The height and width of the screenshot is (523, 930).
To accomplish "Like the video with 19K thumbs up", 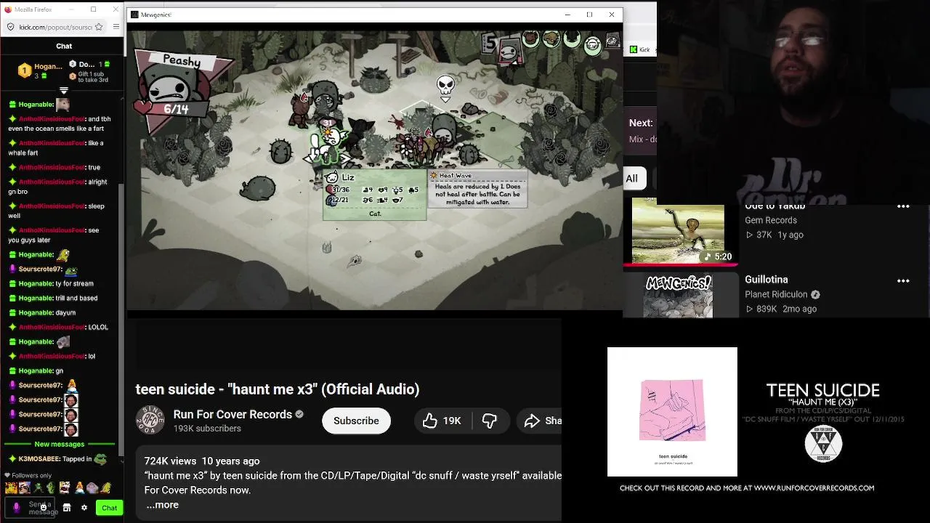I will [442, 421].
